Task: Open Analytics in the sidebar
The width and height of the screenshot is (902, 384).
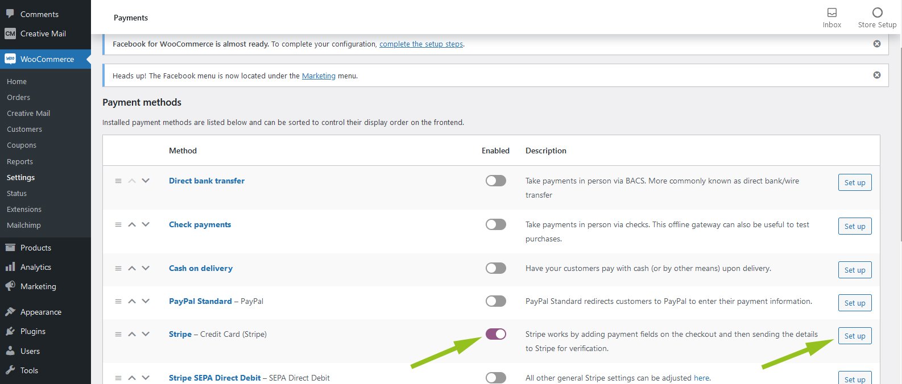Action: click(x=35, y=267)
